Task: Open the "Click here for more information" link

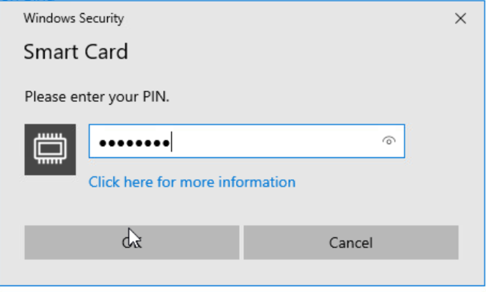Action: pyautogui.click(x=192, y=182)
